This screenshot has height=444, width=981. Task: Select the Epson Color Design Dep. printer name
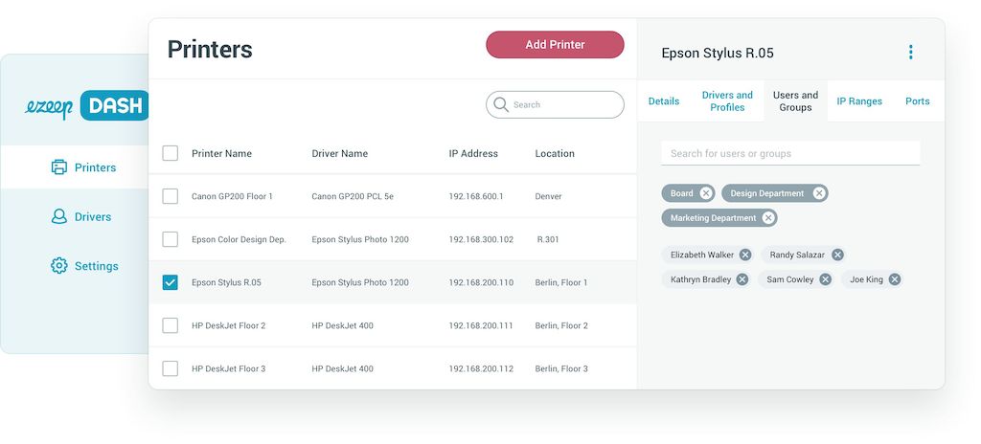point(239,239)
